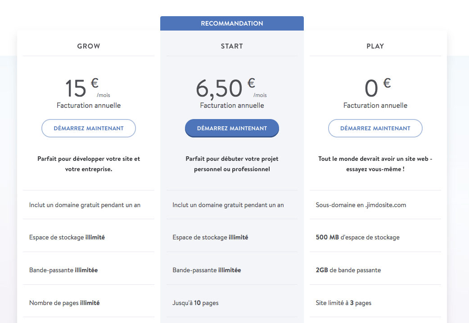Click the Nombre de pages illimité feature
Viewport: 469px width, 323px height.
point(64,303)
